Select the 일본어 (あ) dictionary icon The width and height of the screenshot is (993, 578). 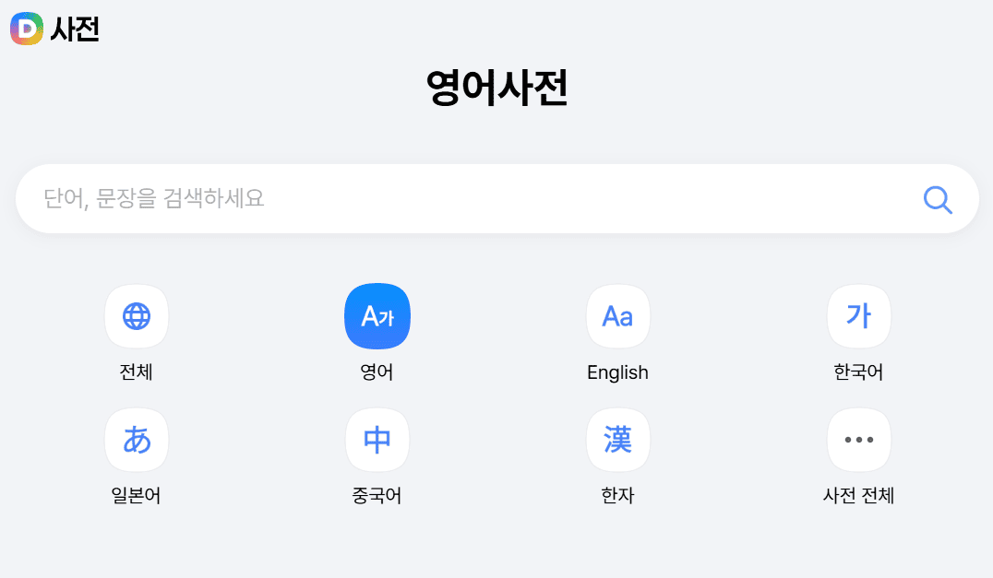(137, 440)
